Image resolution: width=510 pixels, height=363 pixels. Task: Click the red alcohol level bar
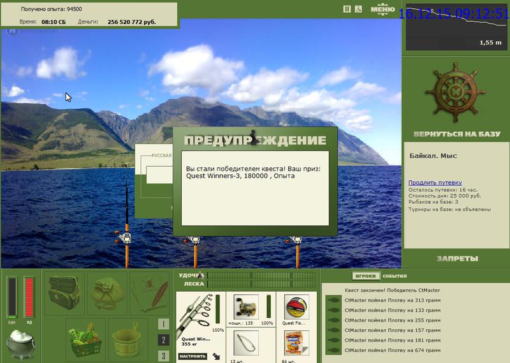29,297
